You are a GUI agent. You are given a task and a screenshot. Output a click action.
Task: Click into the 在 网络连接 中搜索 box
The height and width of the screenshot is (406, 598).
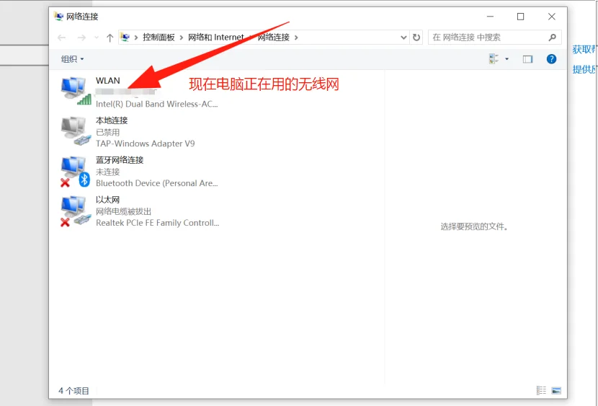[494, 37]
